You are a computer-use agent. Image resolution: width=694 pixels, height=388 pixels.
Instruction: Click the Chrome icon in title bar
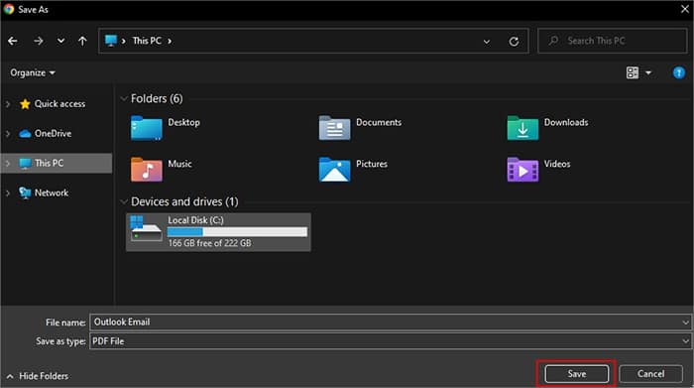pos(9,9)
